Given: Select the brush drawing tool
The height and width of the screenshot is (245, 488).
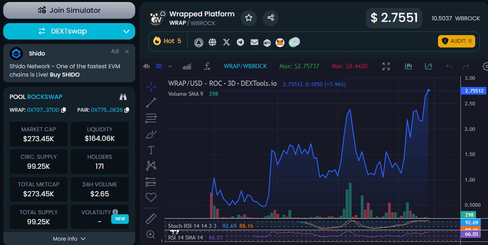Looking at the screenshot, I should coord(151,134).
